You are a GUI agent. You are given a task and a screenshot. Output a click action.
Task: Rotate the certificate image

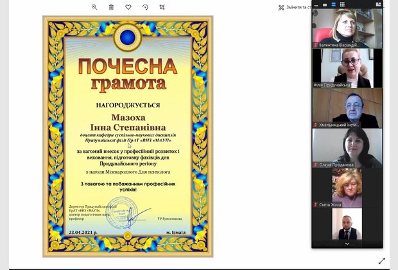(145, 7)
